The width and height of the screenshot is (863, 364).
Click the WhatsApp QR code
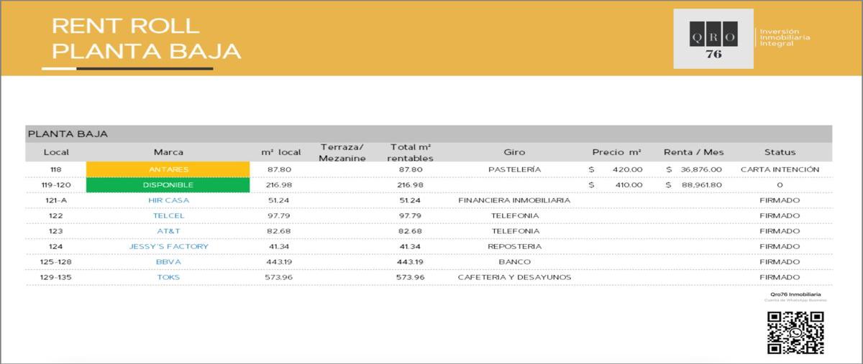795,332
